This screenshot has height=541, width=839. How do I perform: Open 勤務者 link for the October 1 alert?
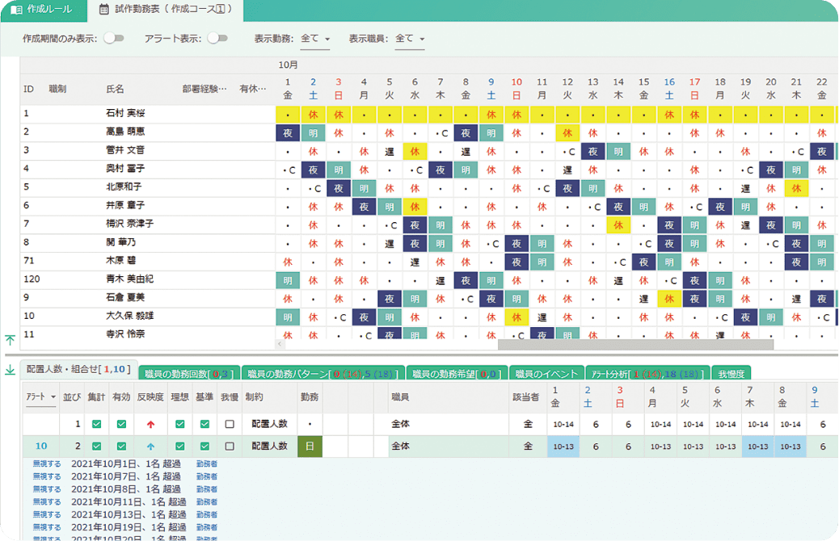(207, 464)
